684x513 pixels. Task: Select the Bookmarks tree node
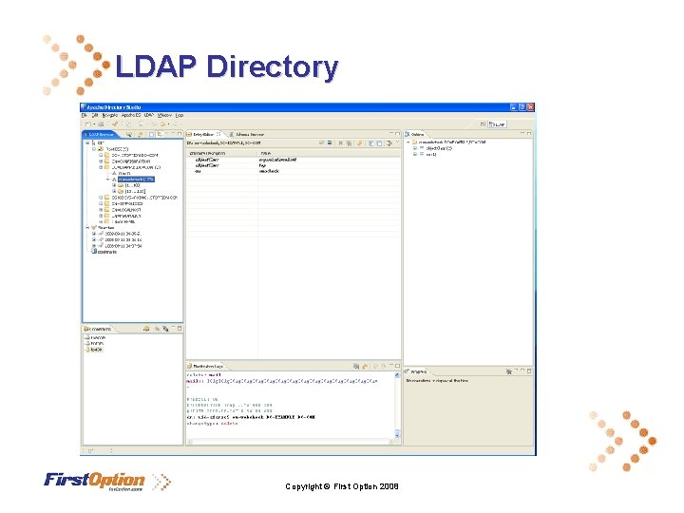pyautogui.click(x=107, y=252)
